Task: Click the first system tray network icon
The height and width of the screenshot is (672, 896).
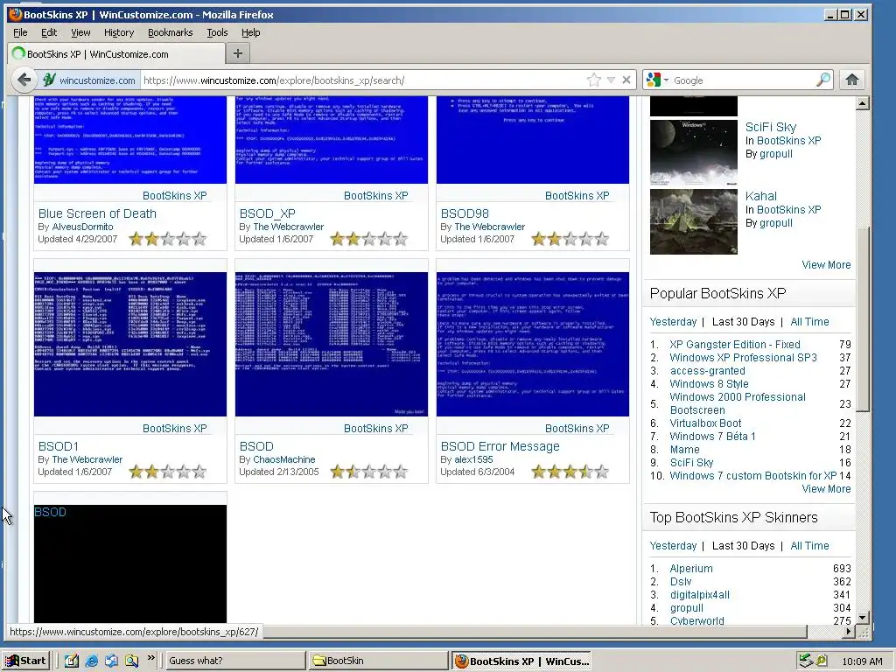Action: point(806,661)
